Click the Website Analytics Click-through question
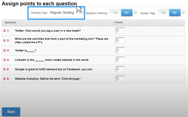The height and width of the screenshot is (117, 188). click(48, 79)
